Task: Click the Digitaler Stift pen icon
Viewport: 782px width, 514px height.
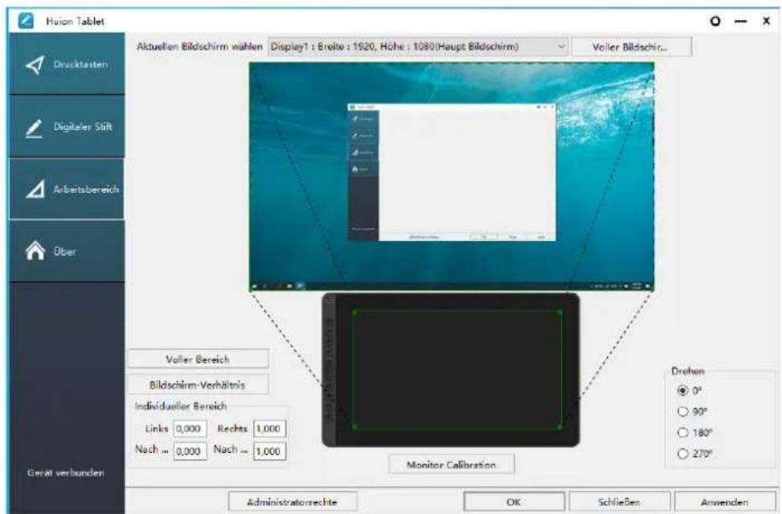Action: pyautogui.click(x=34, y=128)
